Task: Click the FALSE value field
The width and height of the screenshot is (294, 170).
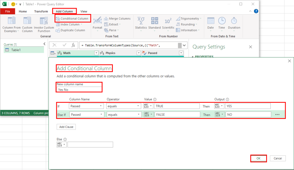Action: click(177, 115)
